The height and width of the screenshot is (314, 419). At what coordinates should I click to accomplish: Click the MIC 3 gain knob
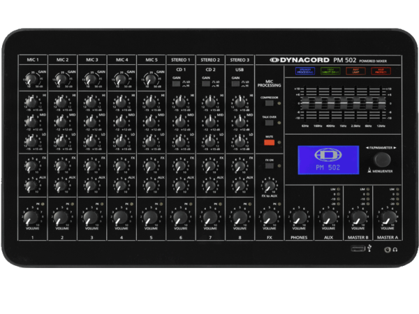point(91,80)
